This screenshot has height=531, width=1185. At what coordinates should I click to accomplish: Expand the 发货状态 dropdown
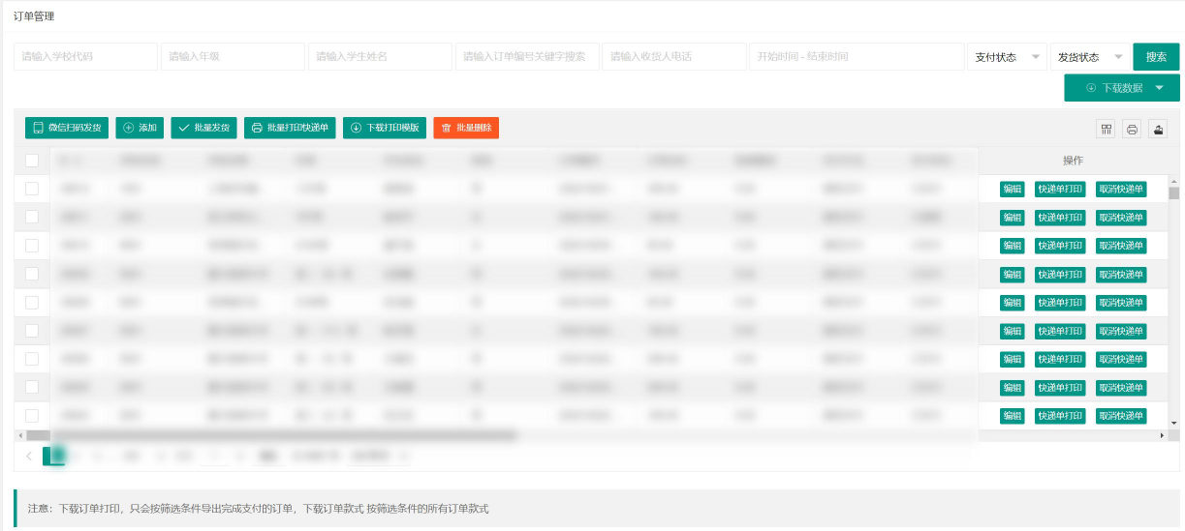[1089, 57]
